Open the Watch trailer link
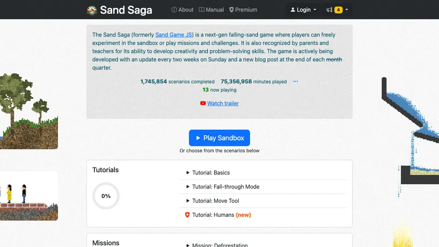 223,103
